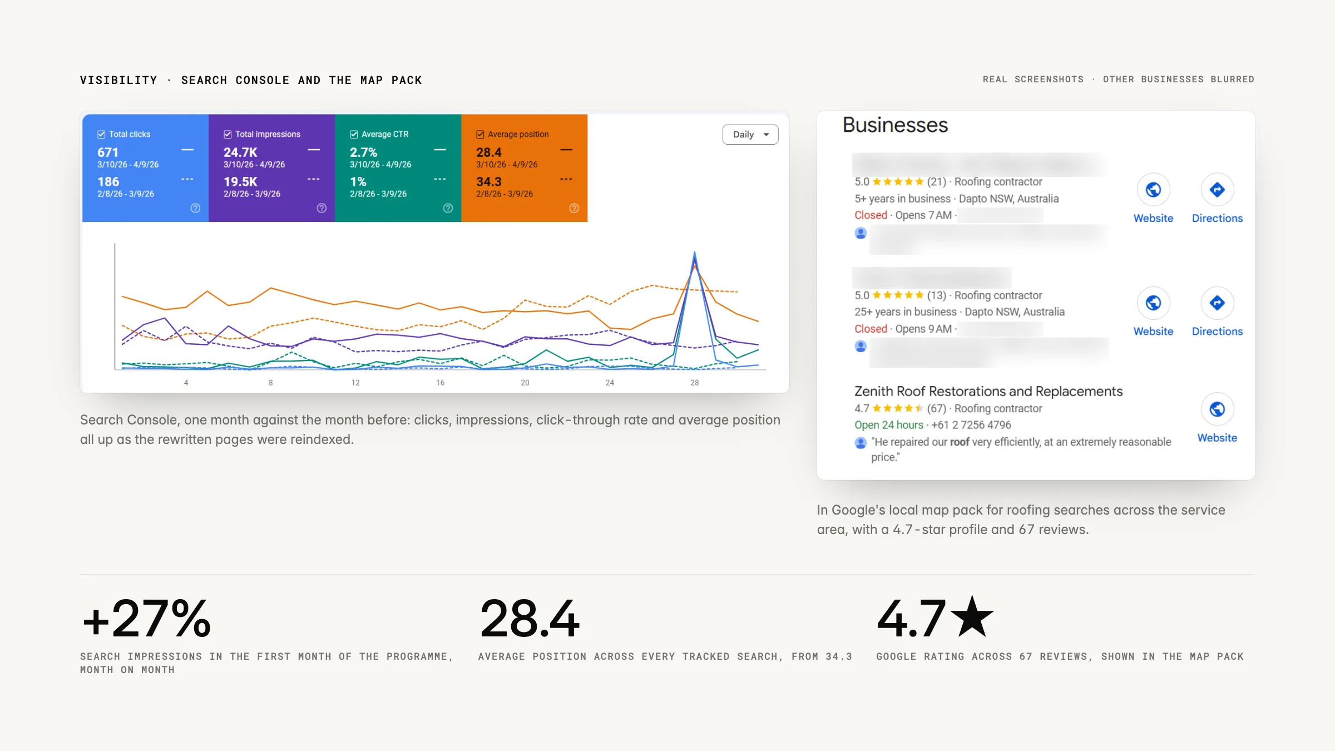This screenshot has height=751, width=1335.
Task: Click the 28.4 position value in orange card
Action: point(489,152)
